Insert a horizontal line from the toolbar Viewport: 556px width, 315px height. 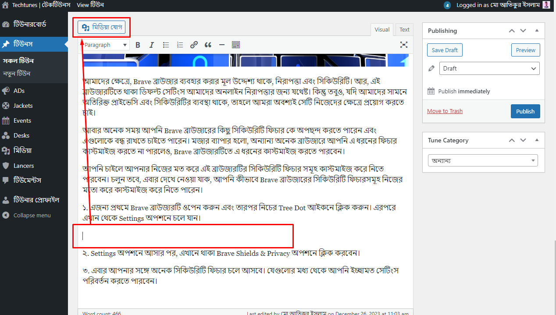coord(222,44)
